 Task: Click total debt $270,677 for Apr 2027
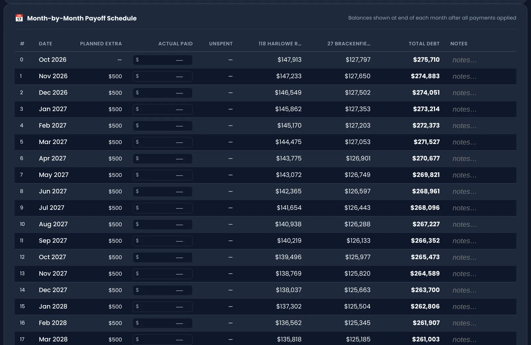(x=426, y=158)
